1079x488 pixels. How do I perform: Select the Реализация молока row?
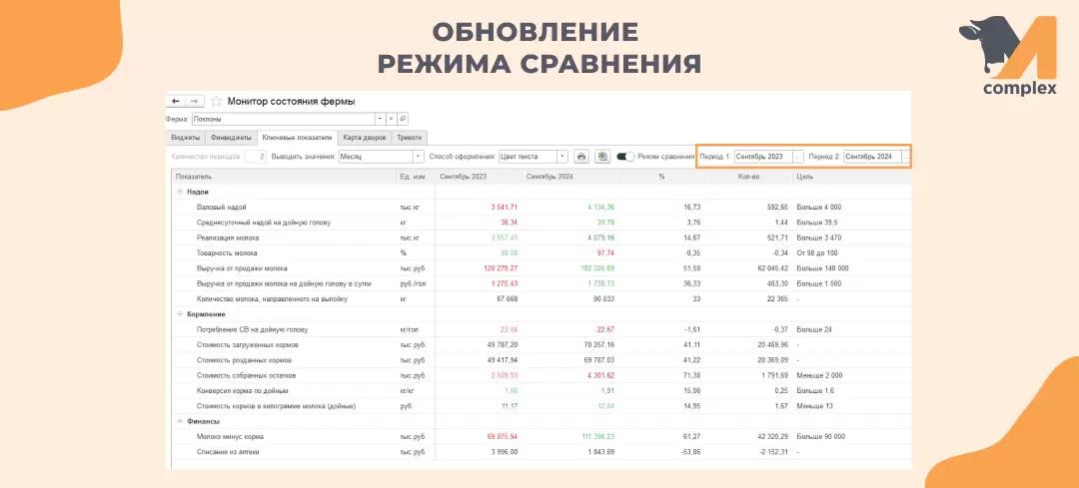[541, 238]
